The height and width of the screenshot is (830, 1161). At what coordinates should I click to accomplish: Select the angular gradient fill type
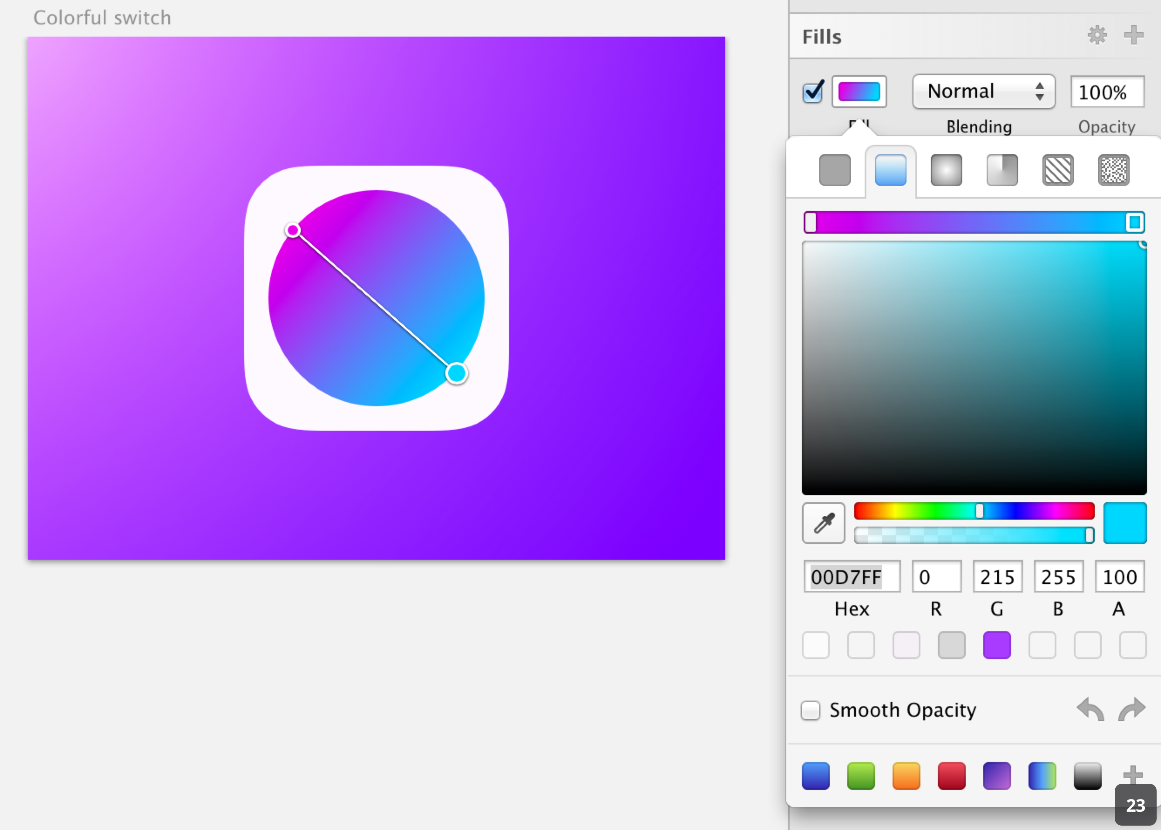coord(1001,170)
